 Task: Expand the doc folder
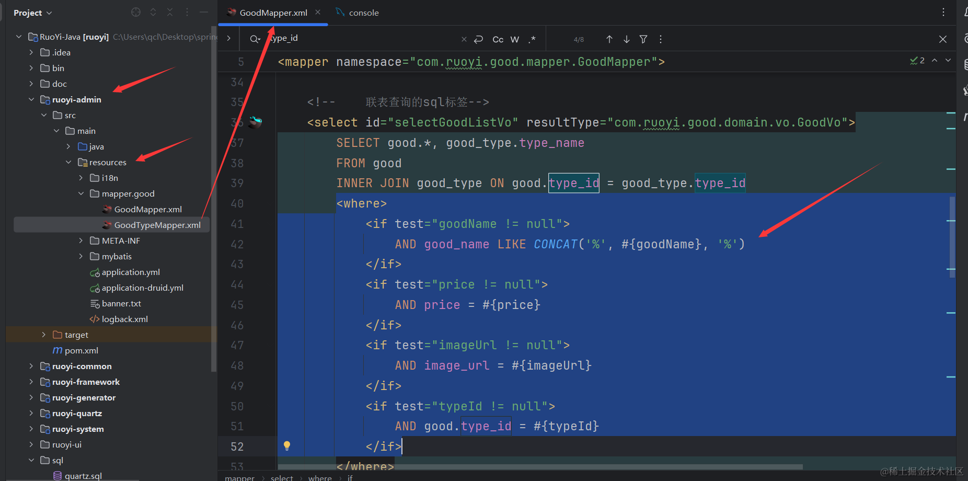coord(31,84)
